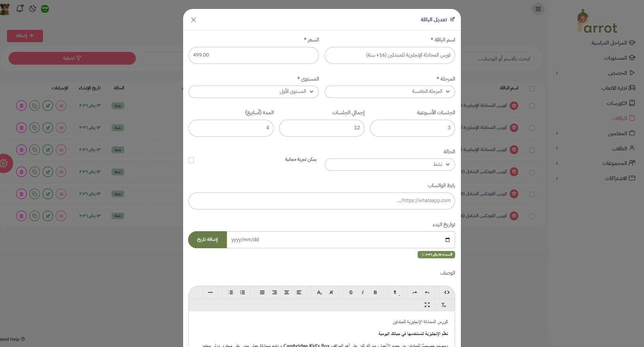
Task: Insert a horizontal line in description
Action: [x=210, y=293]
